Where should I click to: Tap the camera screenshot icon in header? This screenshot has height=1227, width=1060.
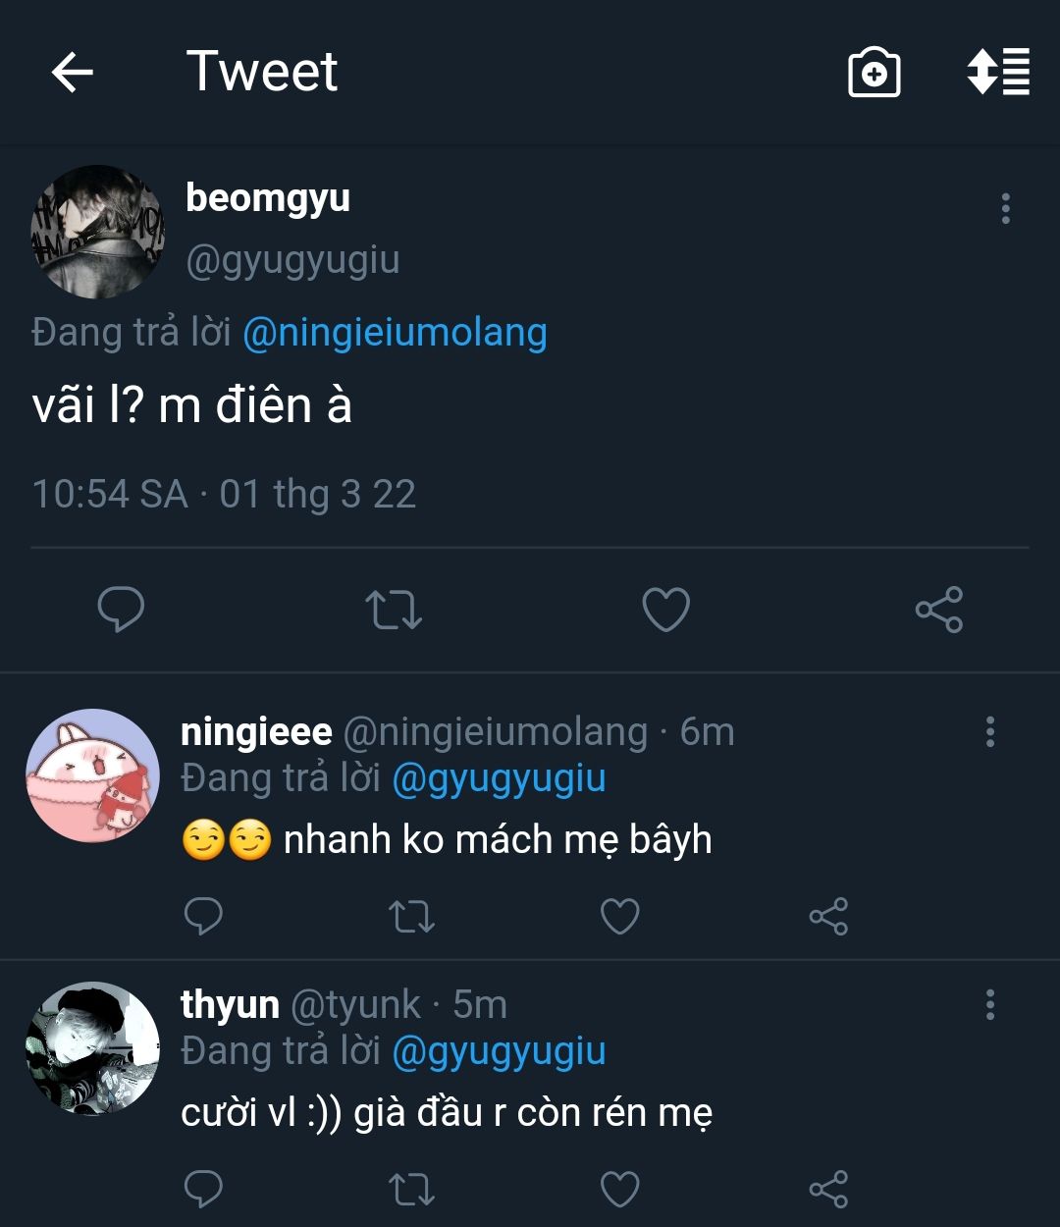[874, 73]
